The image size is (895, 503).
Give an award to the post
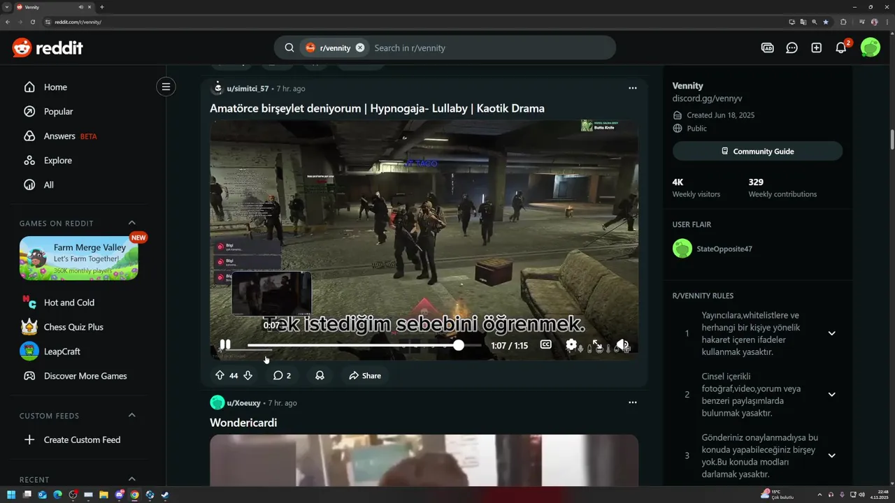pyautogui.click(x=320, y=376)
